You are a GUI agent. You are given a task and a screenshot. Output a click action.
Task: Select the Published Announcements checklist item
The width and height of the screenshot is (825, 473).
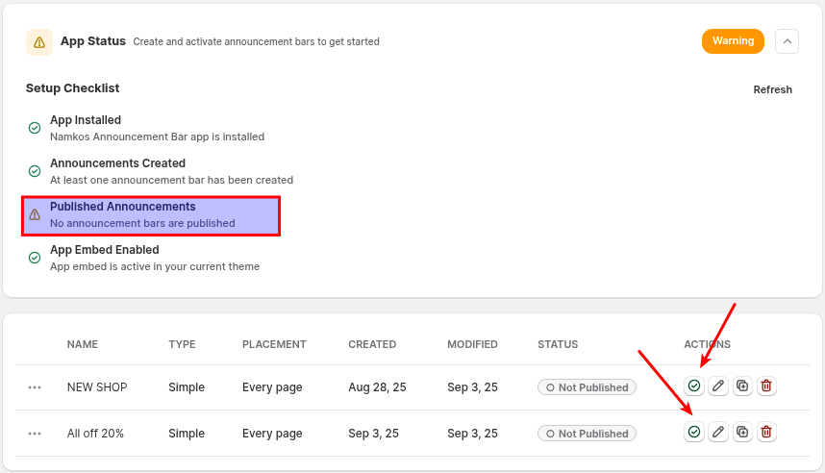tap(151, 215)
